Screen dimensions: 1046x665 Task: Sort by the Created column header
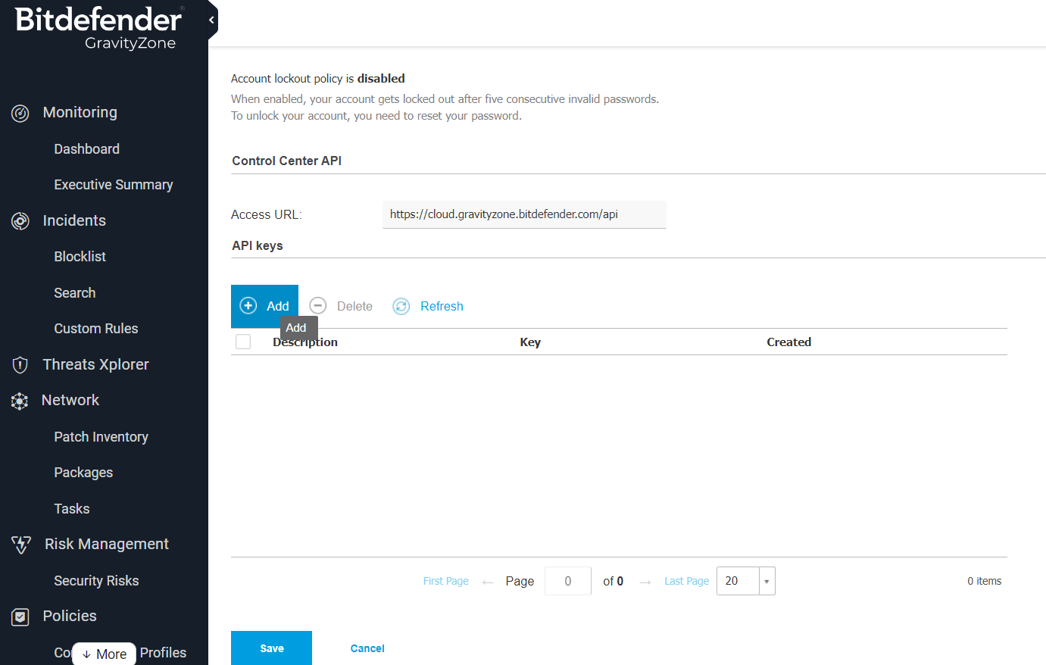point(789,342)
